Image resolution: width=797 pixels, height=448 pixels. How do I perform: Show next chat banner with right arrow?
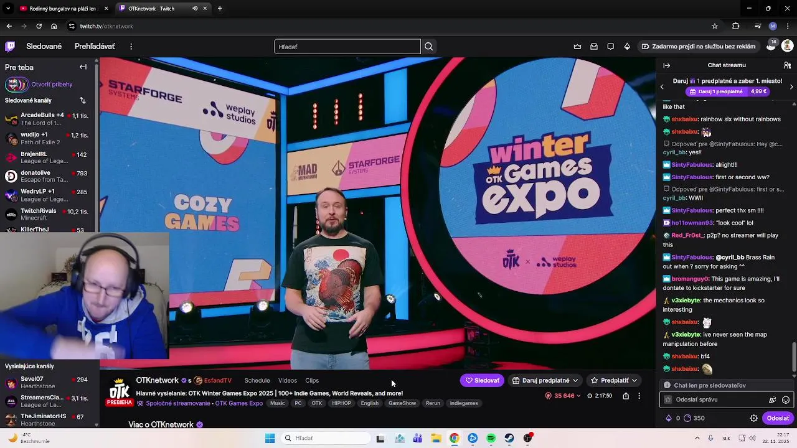[791, 87]
